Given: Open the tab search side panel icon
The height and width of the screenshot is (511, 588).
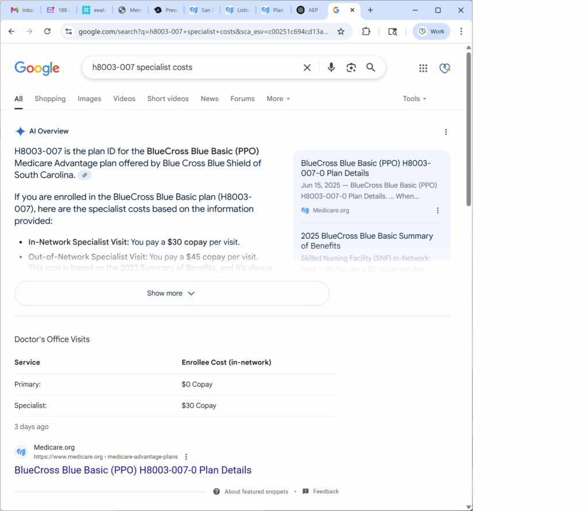Looking at the screenshot, I should coord(393,32).
